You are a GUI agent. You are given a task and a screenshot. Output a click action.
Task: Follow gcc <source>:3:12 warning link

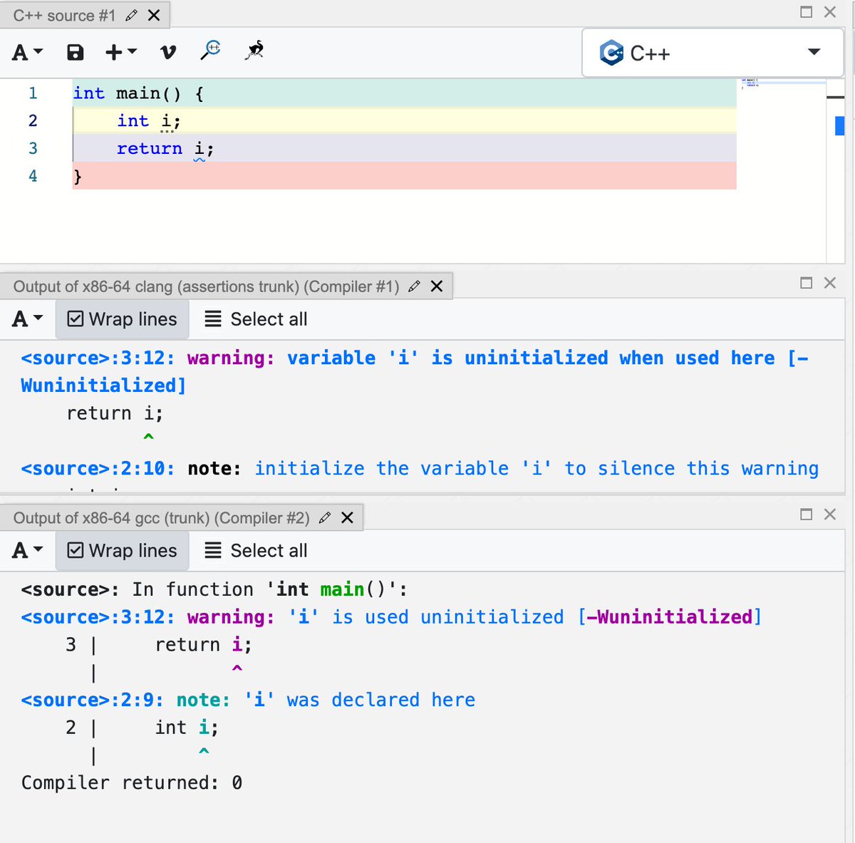(98, 617)
